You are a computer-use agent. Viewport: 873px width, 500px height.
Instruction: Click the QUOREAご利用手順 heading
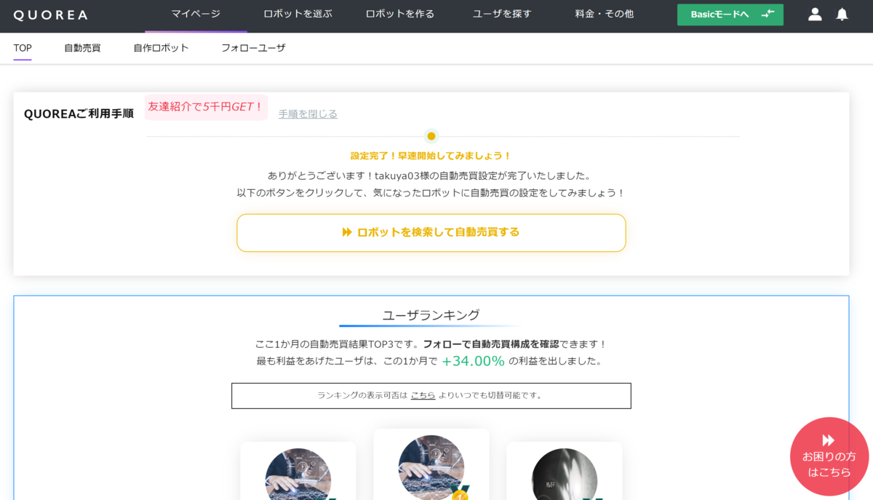pos(79,114)
